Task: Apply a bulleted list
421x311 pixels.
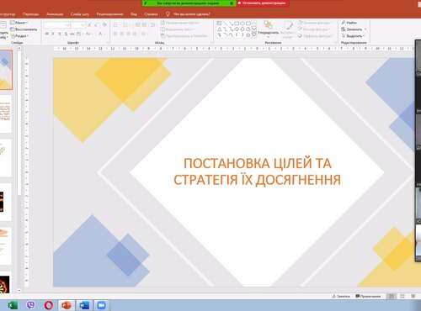Action: 116,25
